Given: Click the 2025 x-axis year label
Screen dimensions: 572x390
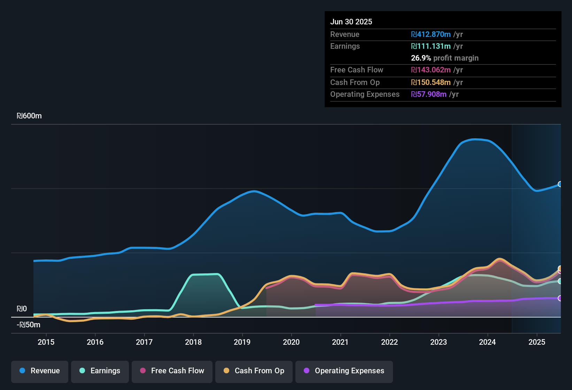Looking at the screenshot, I should [x=537, y=342].
